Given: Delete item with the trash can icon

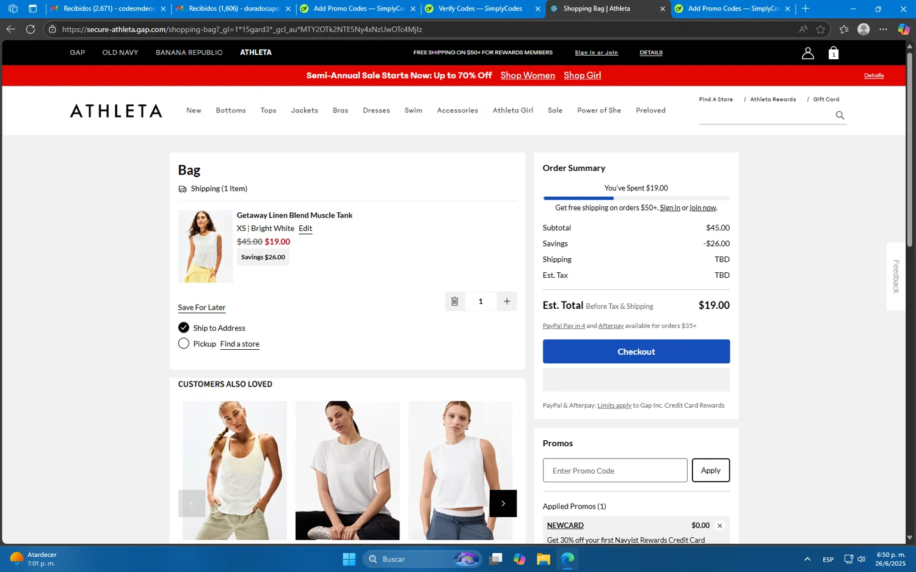Looking at the screenshot, I should pos(454,301).
